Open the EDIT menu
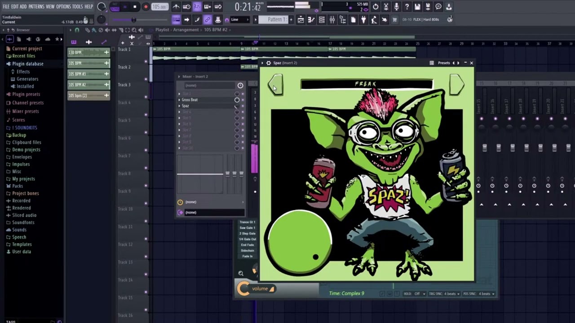 tap(14, 6)
